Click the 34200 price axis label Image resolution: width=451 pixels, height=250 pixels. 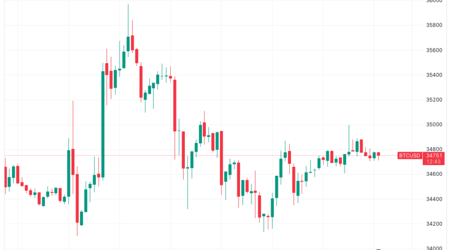[433, 224]
